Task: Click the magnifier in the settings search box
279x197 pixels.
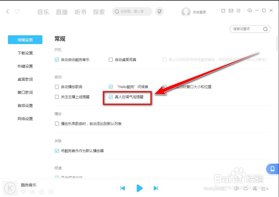Action: pyautogui.click(x=265, y=29)
